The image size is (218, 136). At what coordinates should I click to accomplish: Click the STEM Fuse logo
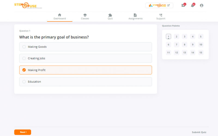point(25,5)
